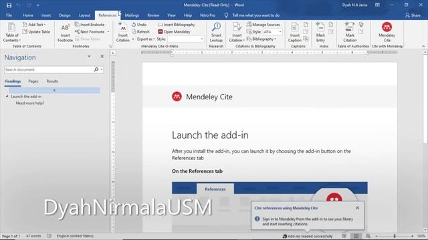Open the Nitro Pro tab

(x=207, y=15)
